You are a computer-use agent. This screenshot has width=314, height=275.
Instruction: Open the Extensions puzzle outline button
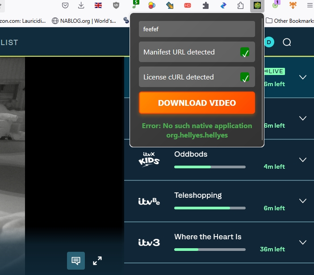(240, 5)
